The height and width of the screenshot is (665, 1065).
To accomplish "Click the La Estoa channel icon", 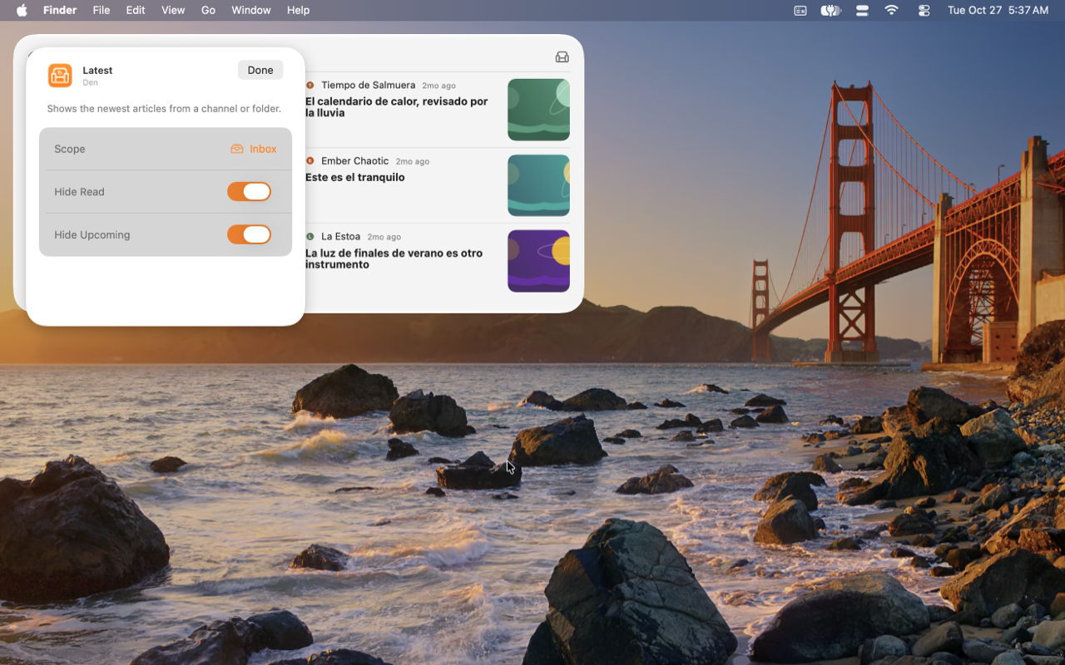I will (x=310, y=236).
